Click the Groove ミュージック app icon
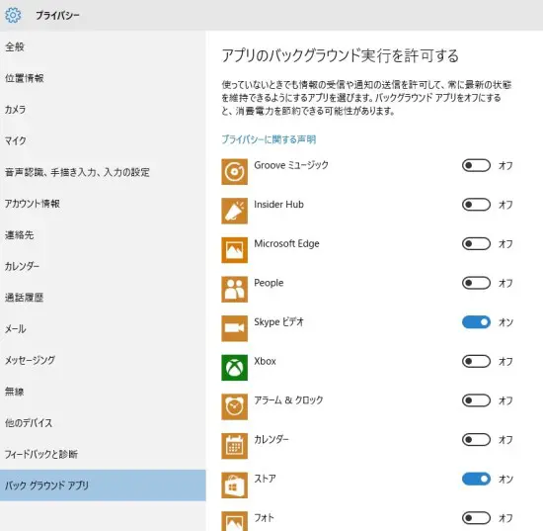This screenshot has width=543, height=531. point(234,172)
